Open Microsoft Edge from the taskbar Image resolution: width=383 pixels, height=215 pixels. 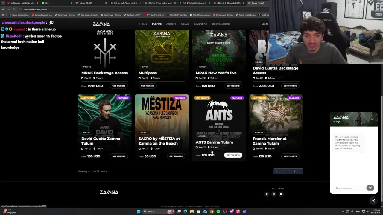tap(185, 211)
